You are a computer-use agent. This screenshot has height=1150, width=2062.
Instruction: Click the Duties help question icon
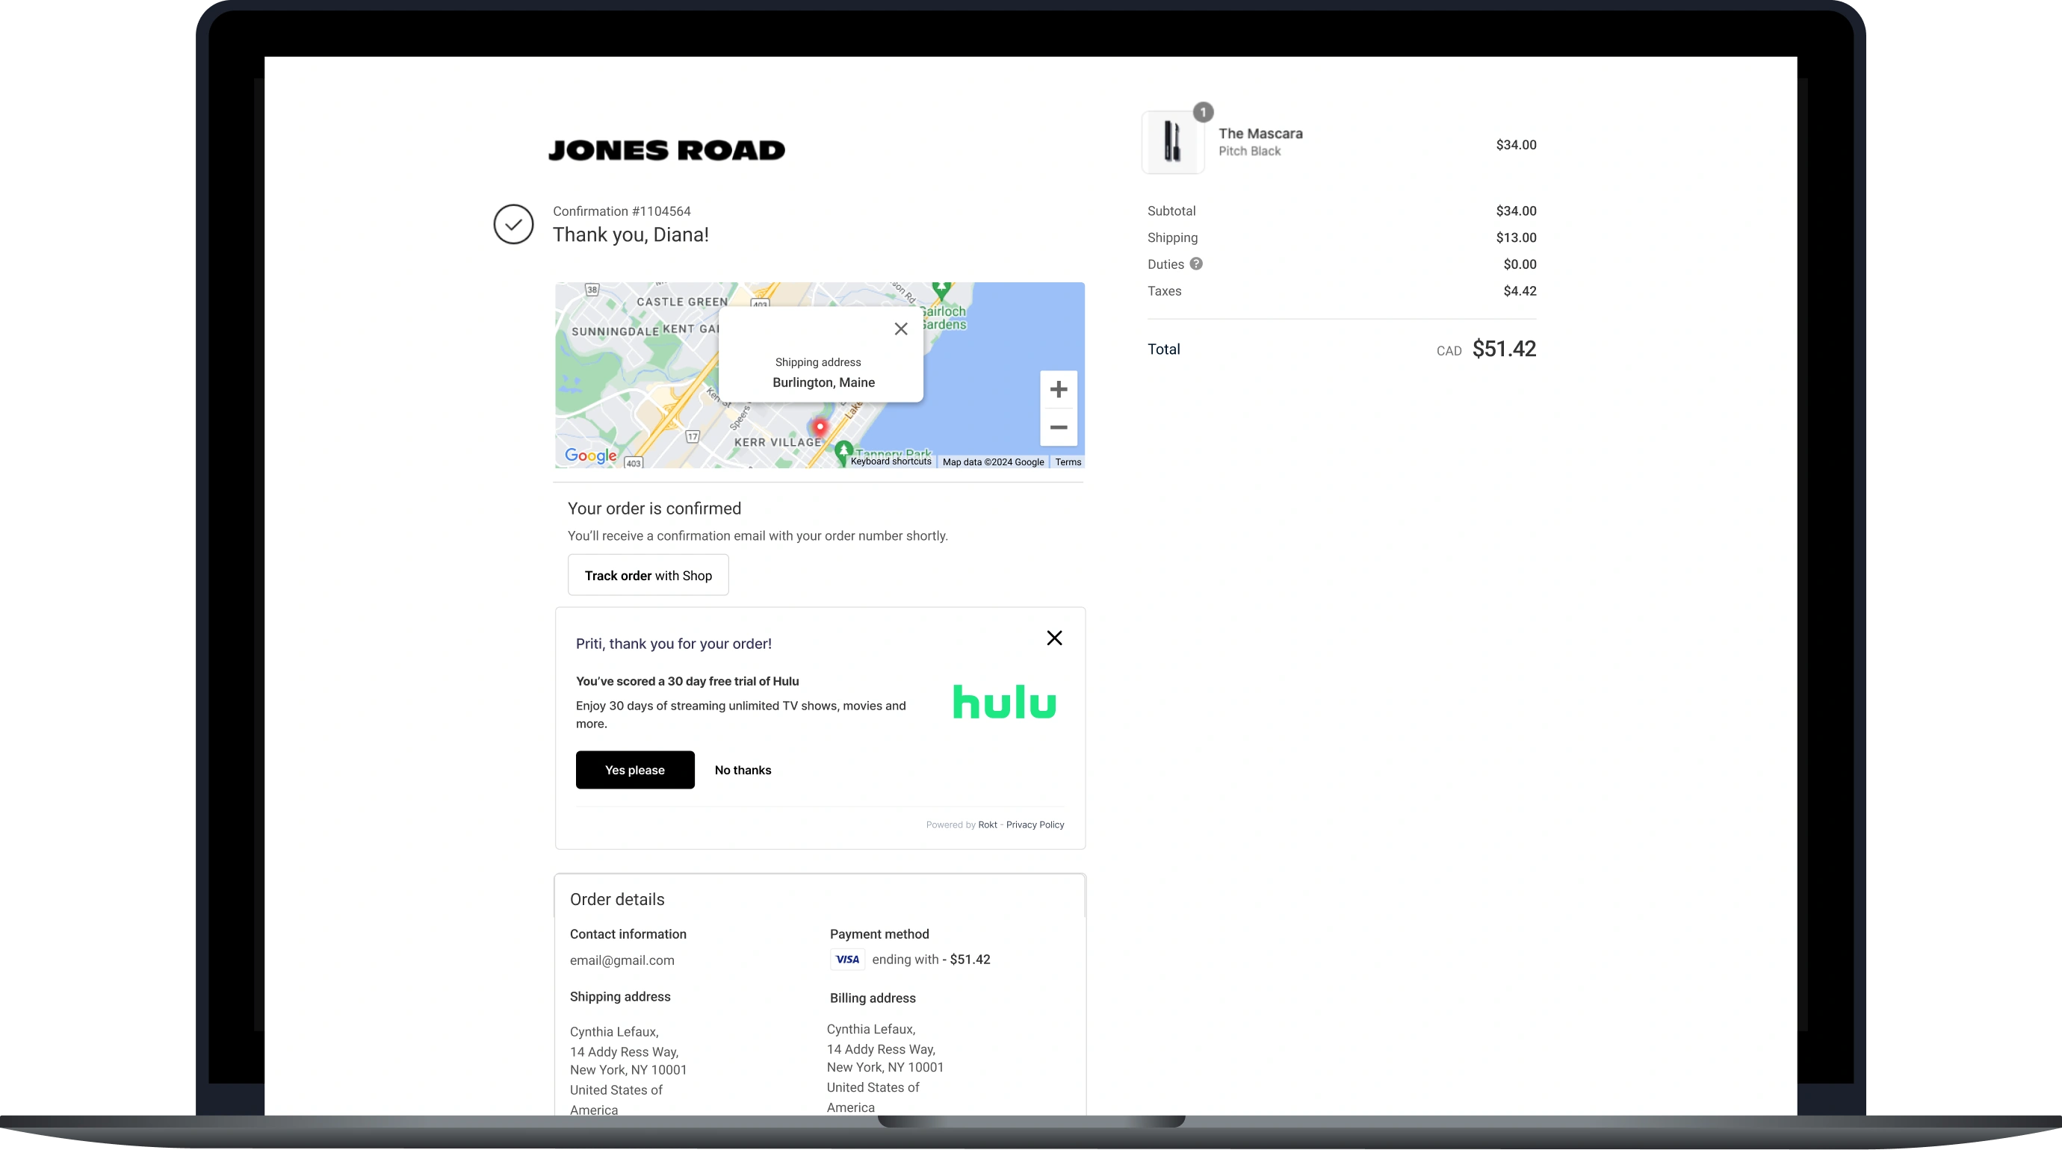click(x=1195, y=264)
